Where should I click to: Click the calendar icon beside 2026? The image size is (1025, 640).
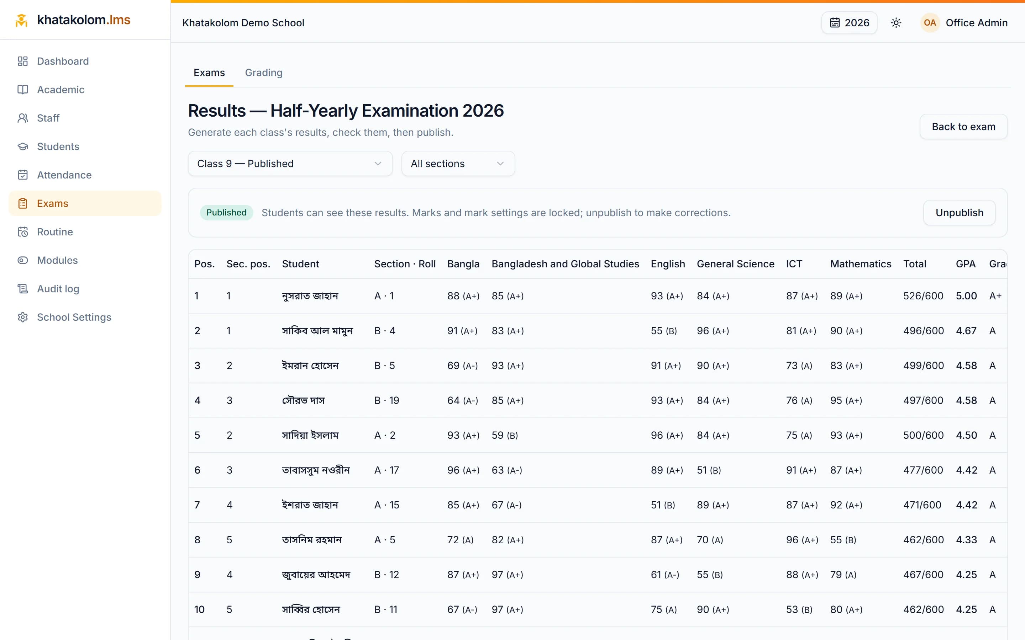click(834, 23)
